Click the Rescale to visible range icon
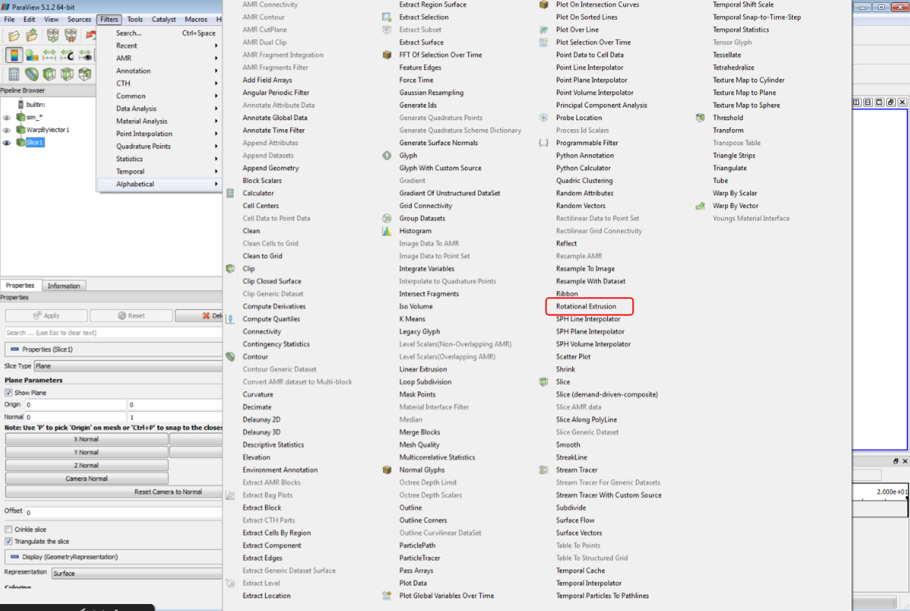Screen dimensions: 910x611 [x=85, y=55]
